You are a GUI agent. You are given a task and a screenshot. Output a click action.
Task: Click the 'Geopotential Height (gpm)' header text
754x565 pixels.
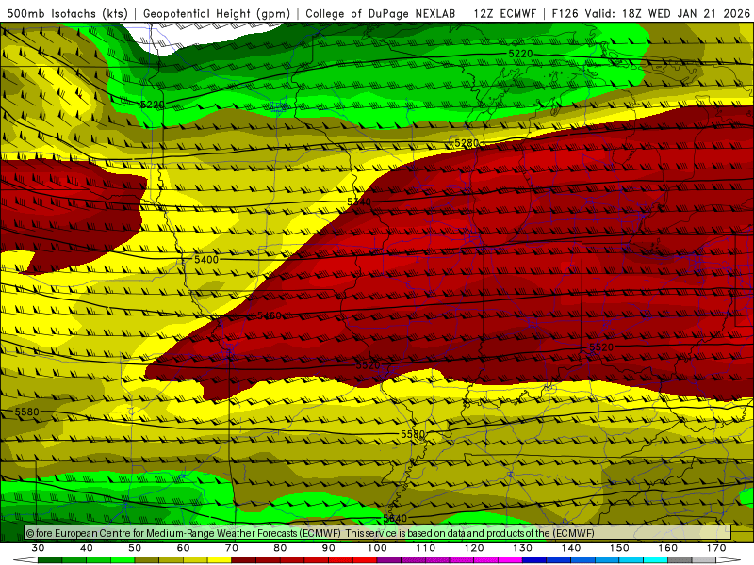point(217,13)
